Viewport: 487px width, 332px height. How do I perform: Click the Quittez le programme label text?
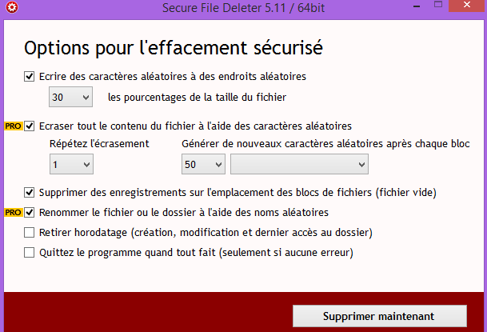pos(196,253)
